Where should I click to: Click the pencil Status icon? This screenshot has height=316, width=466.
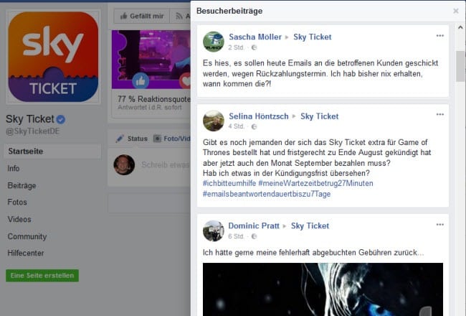coord(120,139)
